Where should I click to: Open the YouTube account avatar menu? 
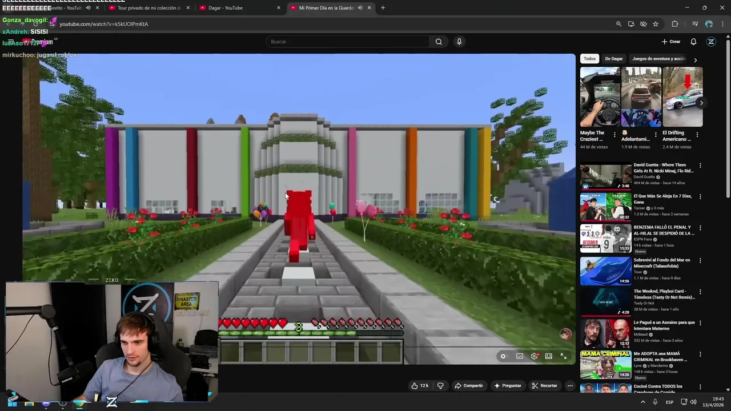(x=711, y=42)
